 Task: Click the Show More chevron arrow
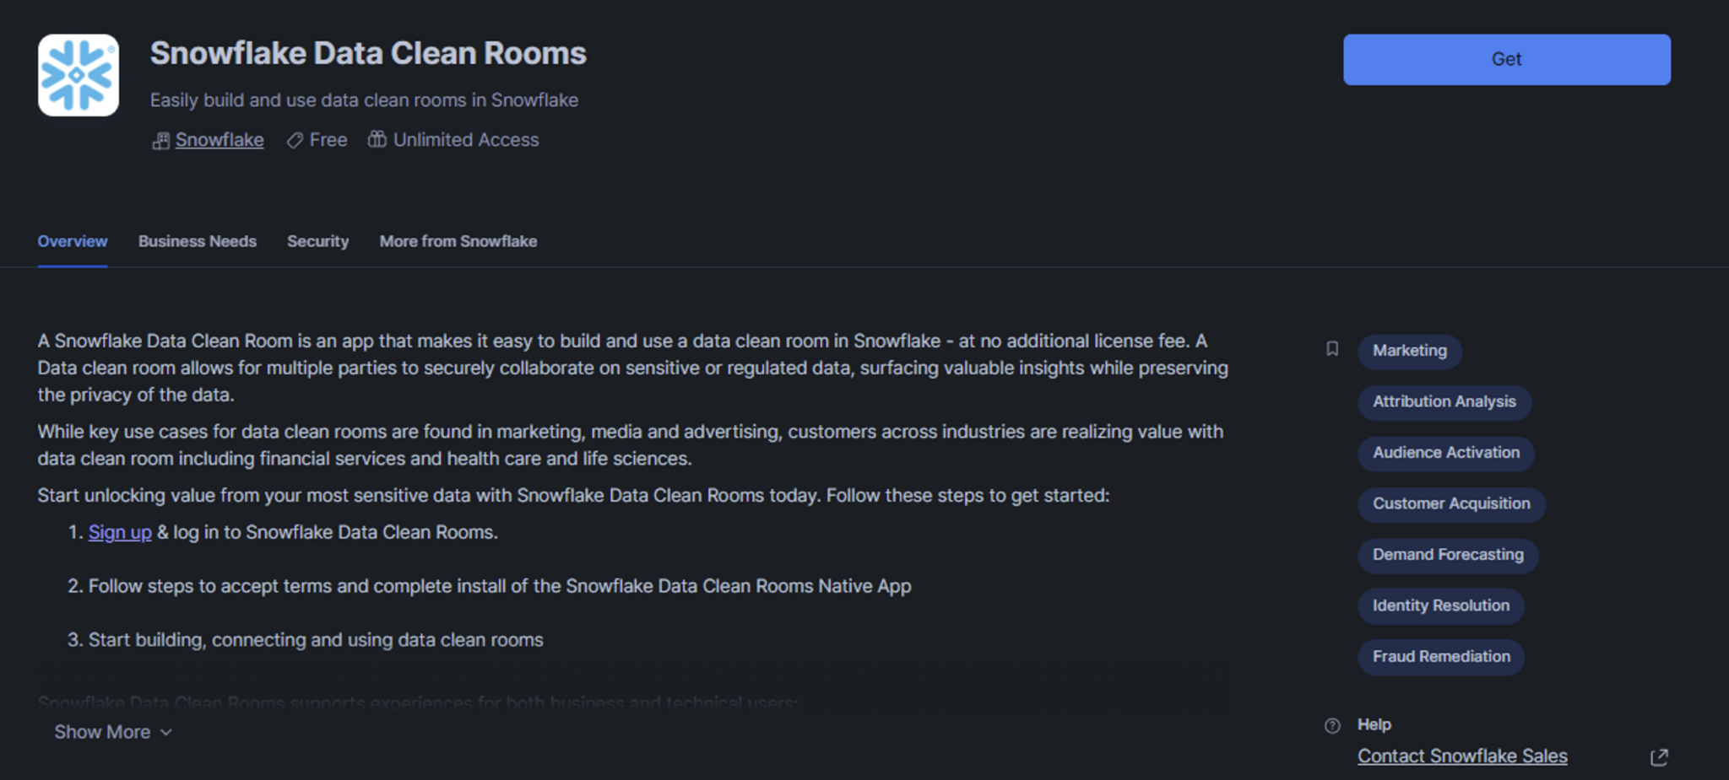click(166, 732)
